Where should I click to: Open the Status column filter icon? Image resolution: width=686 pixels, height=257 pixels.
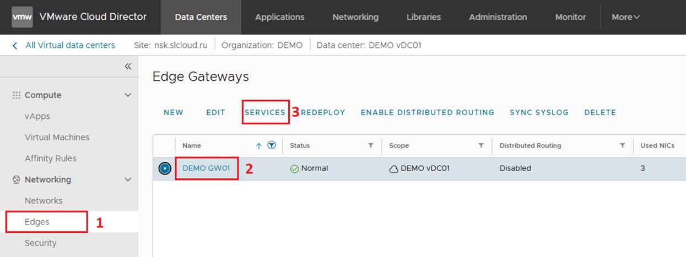pos(371,146)
